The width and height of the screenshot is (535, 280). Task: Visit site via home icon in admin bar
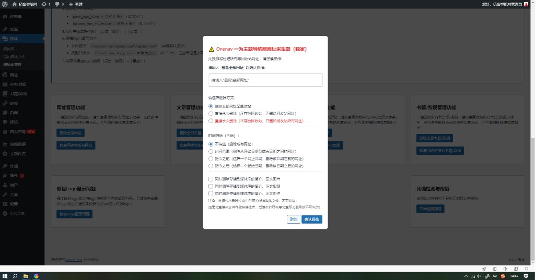coord(14,4)
